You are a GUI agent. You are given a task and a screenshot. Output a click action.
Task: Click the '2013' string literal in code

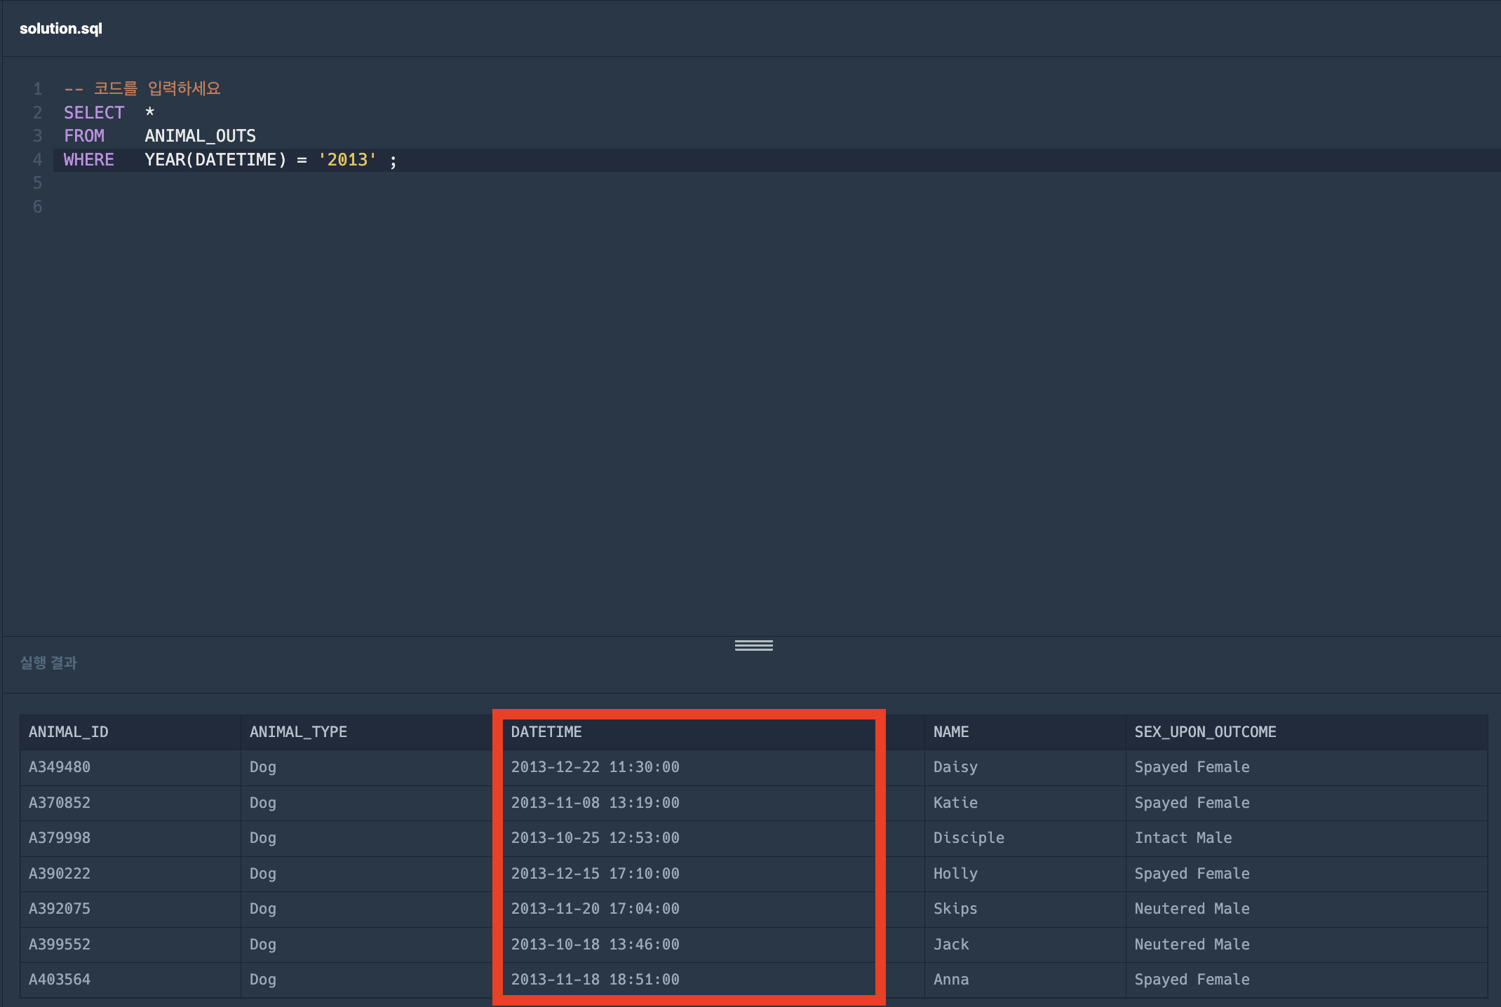[347, 160]
